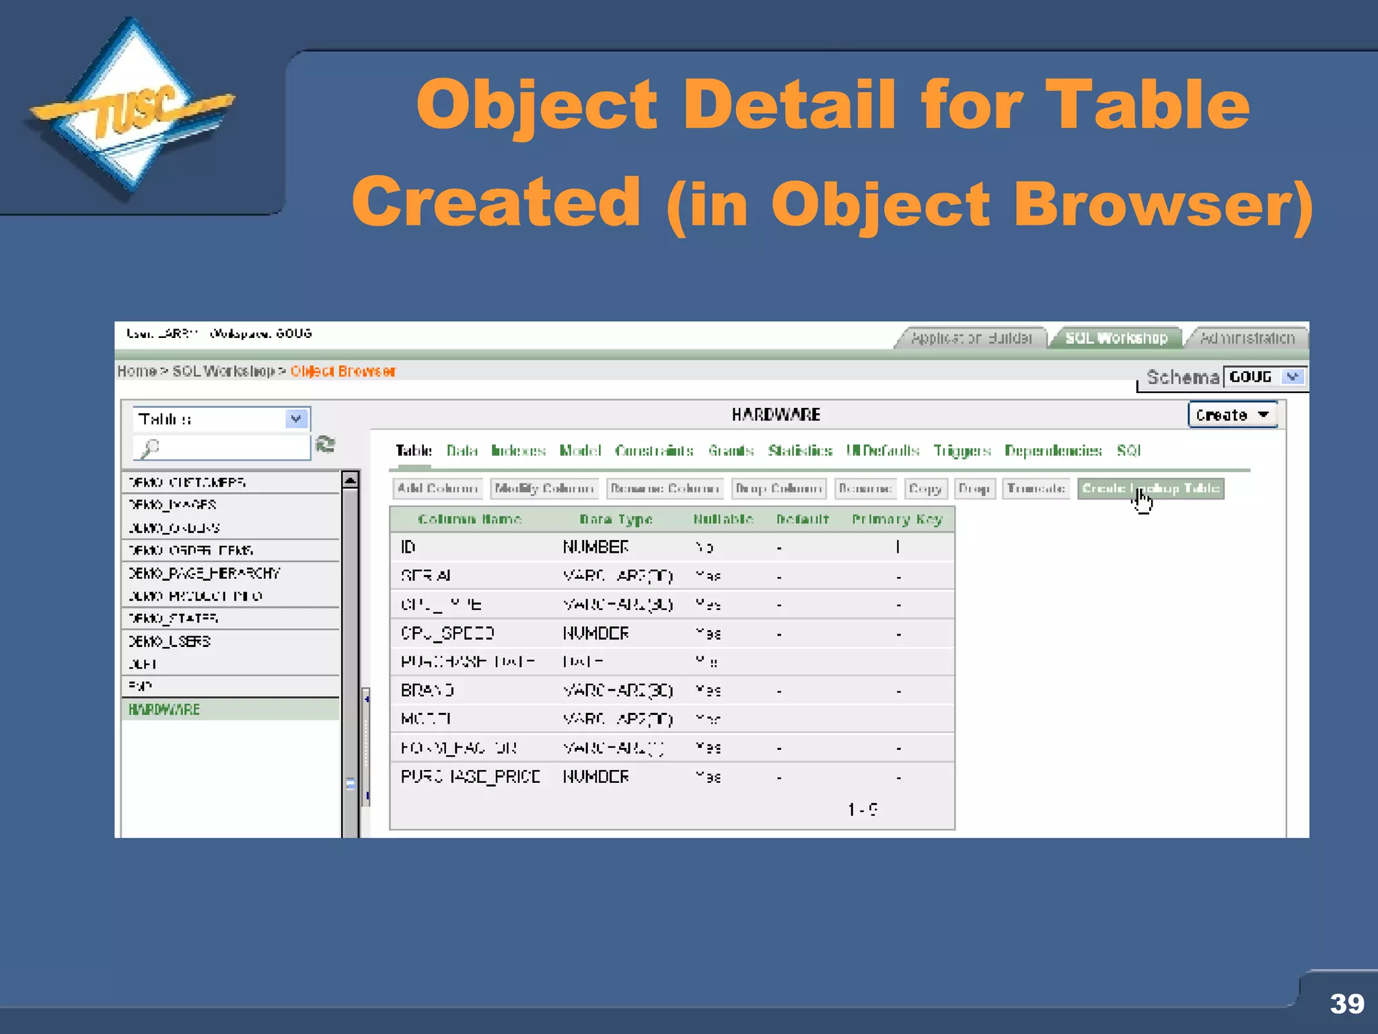This screenshot has height=1034, width=1378.
Task: Select EMP in the table list
Action: click(231, 687)
